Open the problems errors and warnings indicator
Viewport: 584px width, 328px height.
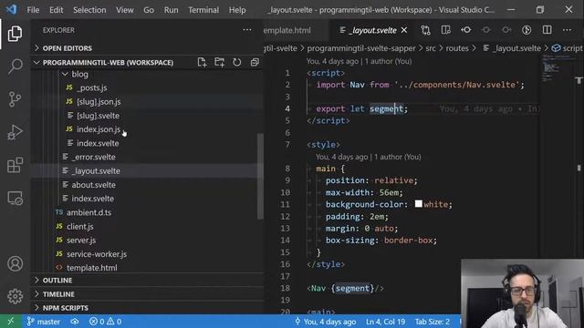[x=105, y=322]
